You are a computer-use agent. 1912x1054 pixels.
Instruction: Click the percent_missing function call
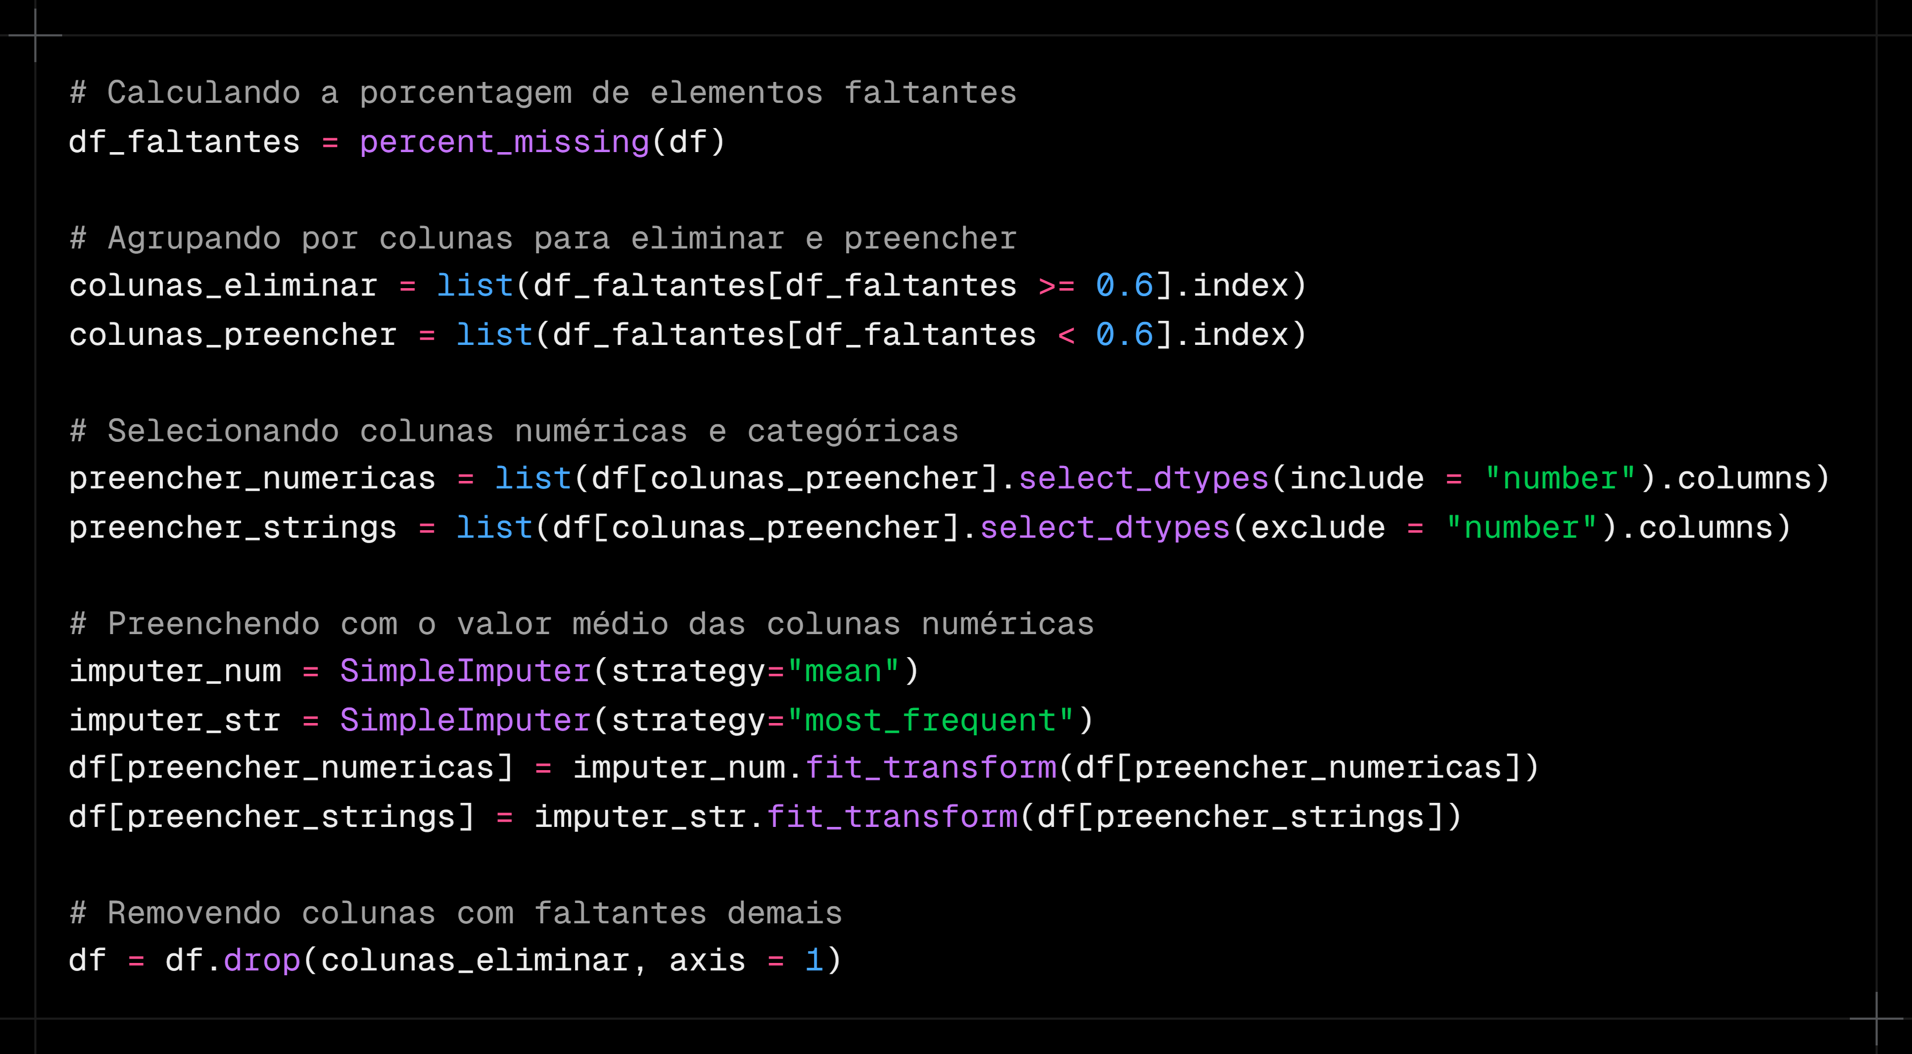coord(505,142)
